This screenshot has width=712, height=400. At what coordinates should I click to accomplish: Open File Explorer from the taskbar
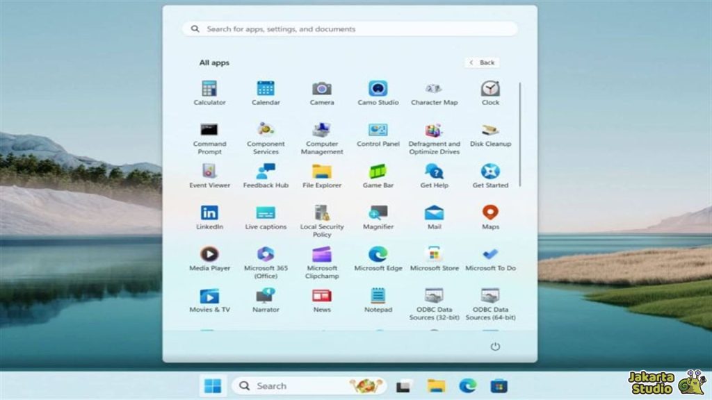coord(436,385)
